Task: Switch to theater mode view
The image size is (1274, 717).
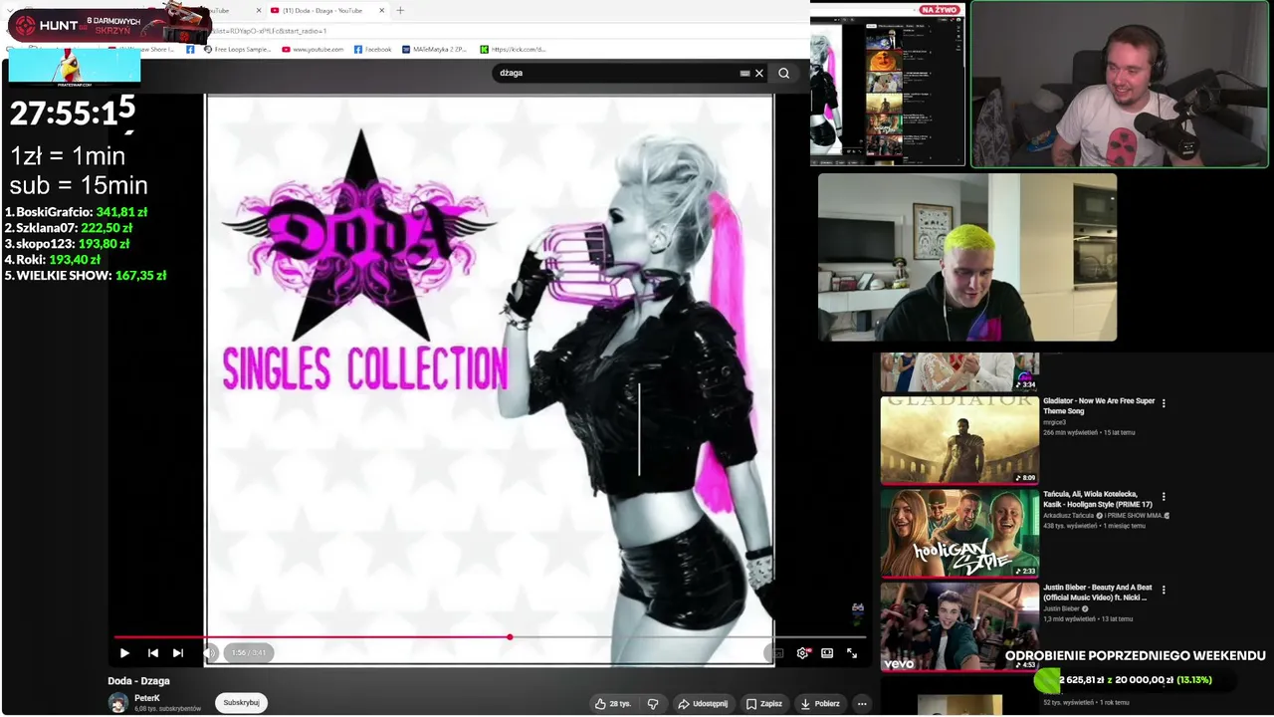Action: (x=827, y=653)
